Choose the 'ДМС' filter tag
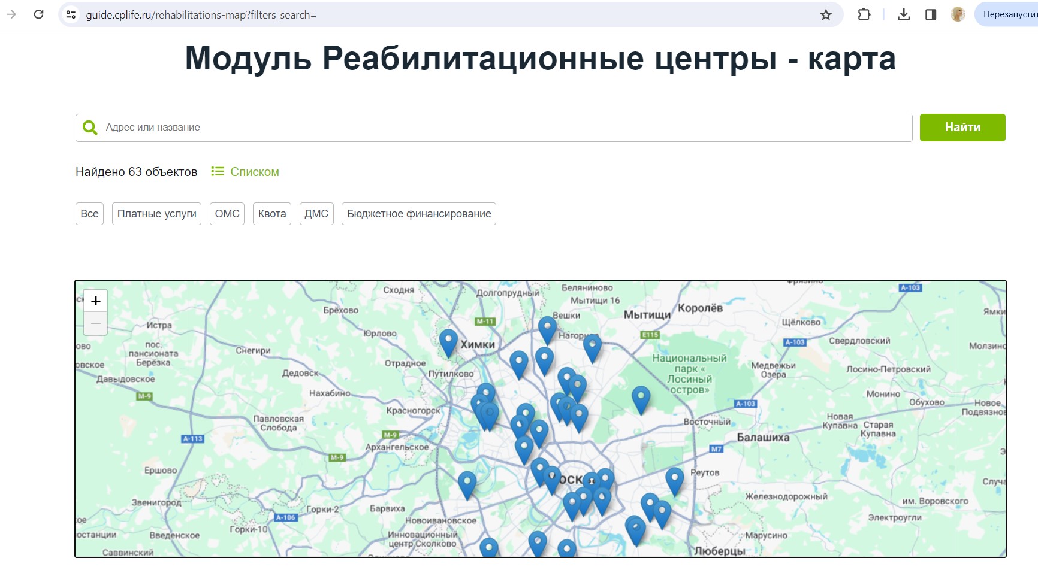This screenshot has height=573, width=1038. click(x=316, y=214)
